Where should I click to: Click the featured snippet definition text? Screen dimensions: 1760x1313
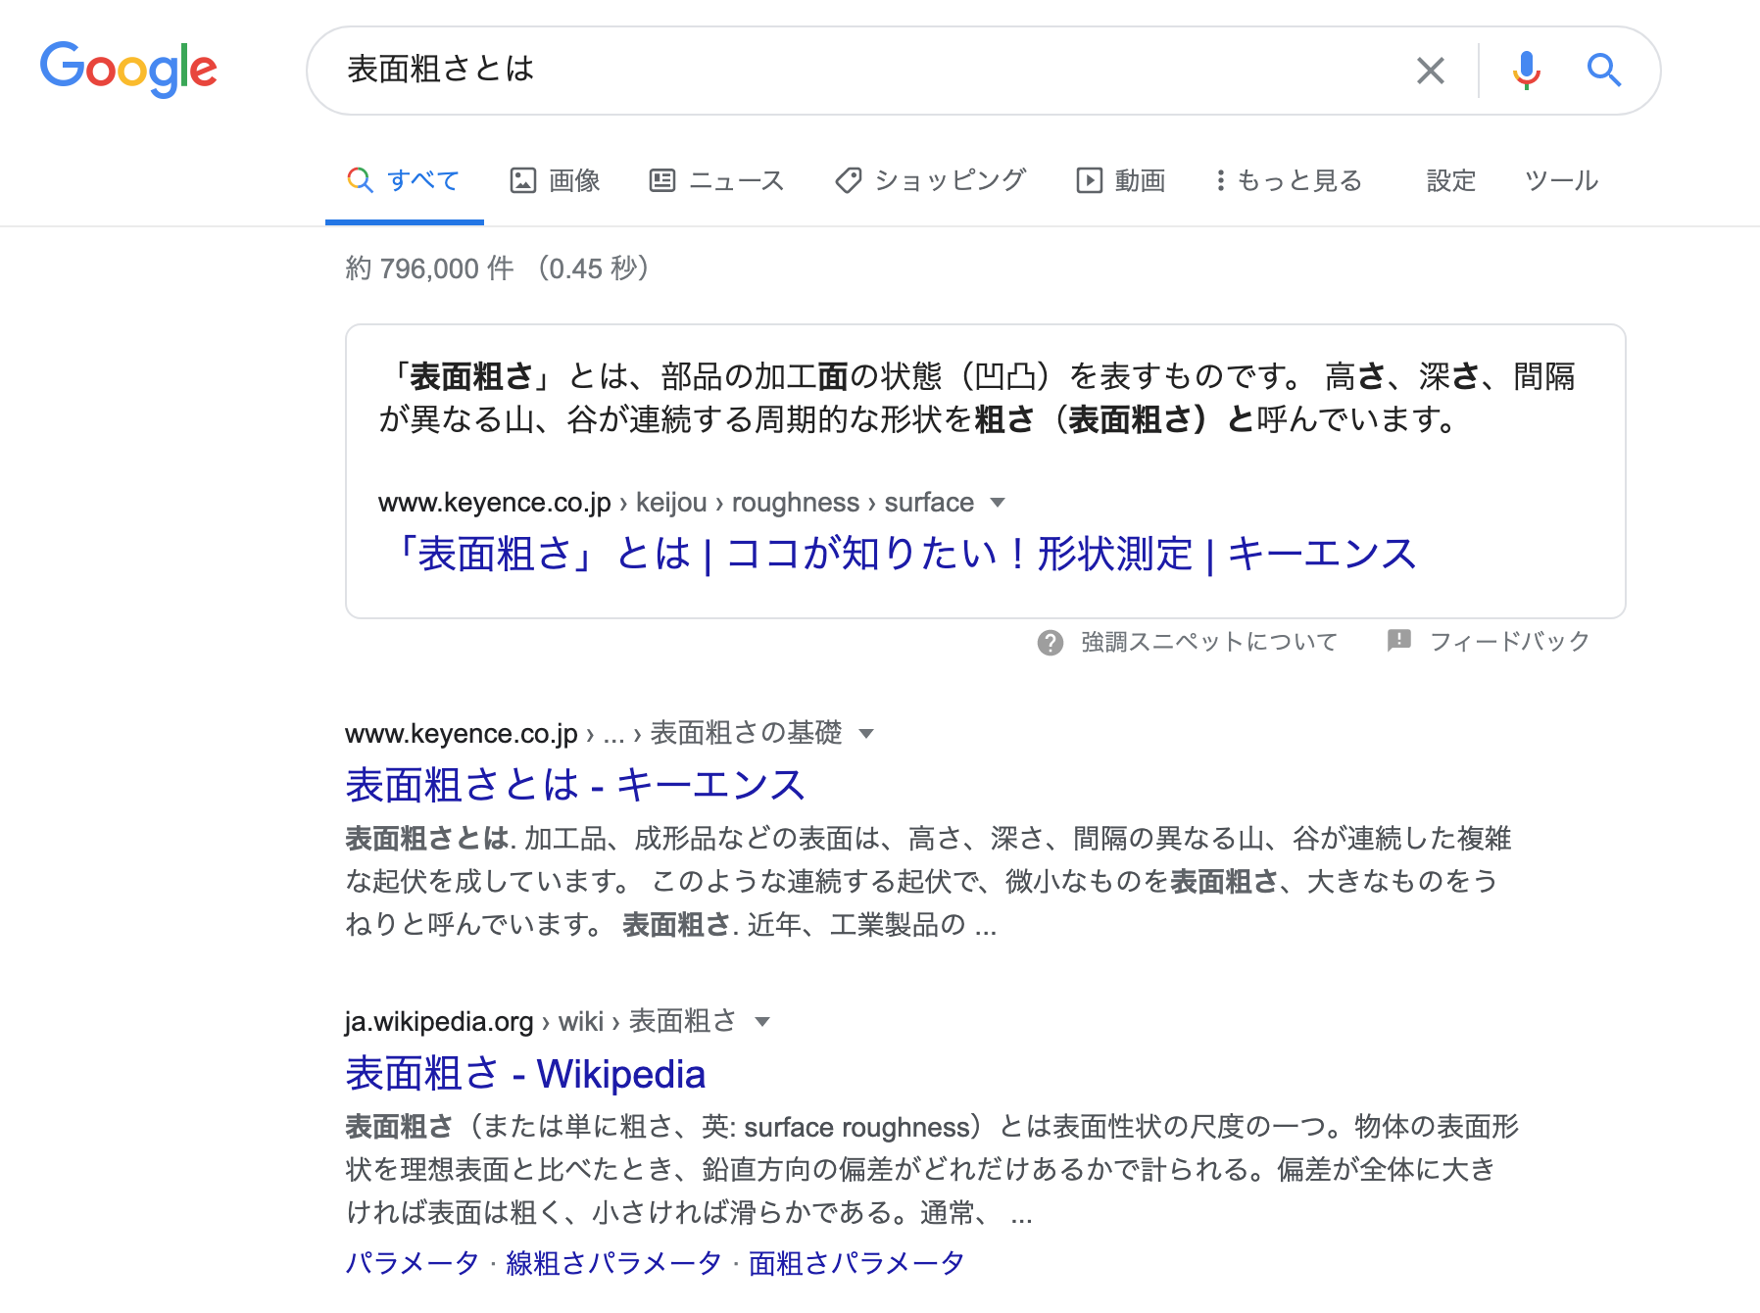coord(977,398)
